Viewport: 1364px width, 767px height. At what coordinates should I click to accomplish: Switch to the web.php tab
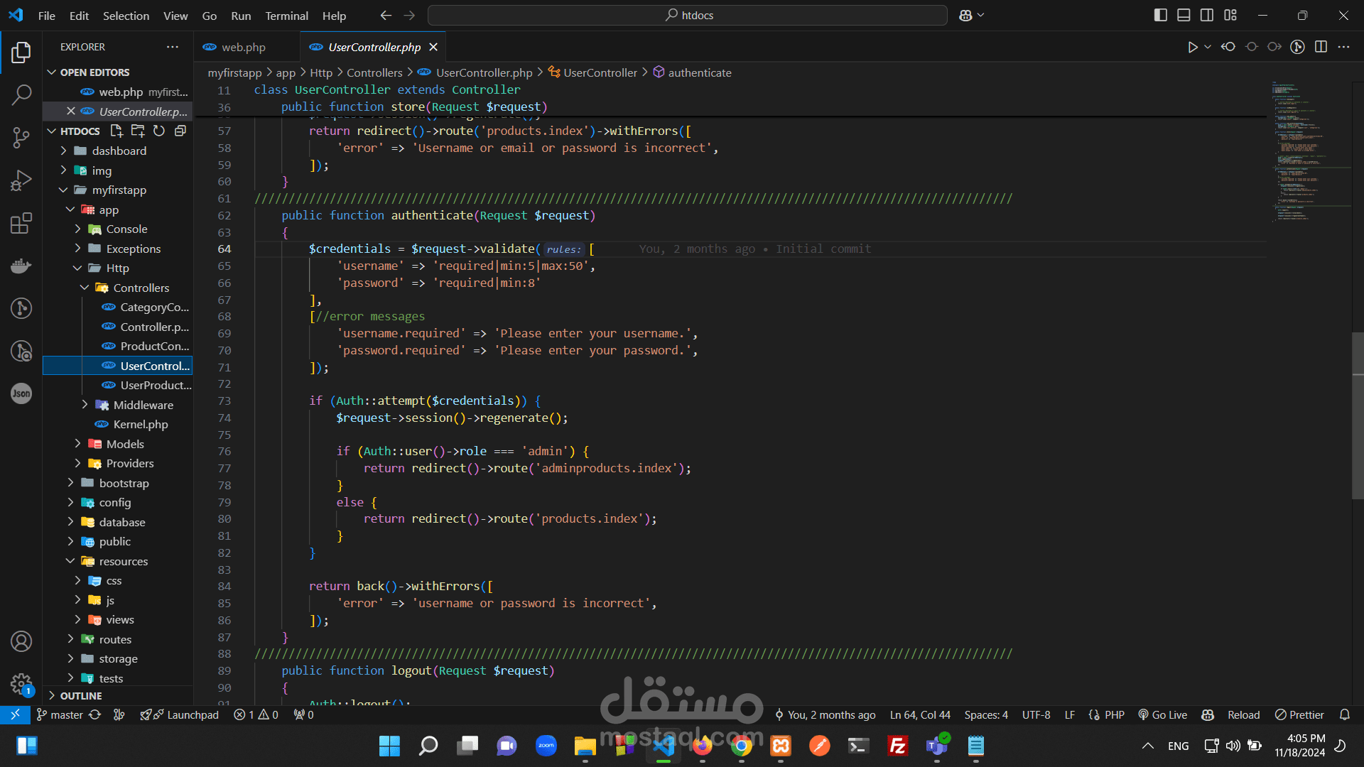243,47
